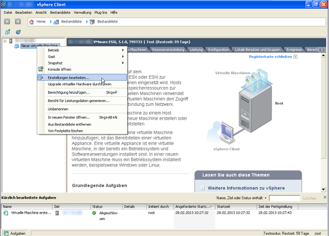Image resolution: width=329 pixels, height=236 pixels.
Task: Click the Startzeit value 28.02.2013 10:27:32
Action: (234, 213)
